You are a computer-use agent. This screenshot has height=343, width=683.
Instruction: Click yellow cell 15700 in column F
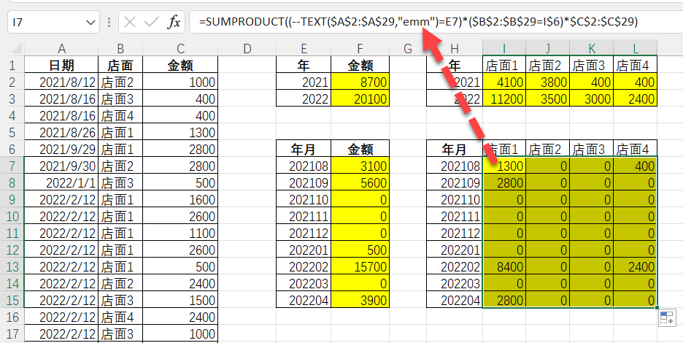point(360,266)
